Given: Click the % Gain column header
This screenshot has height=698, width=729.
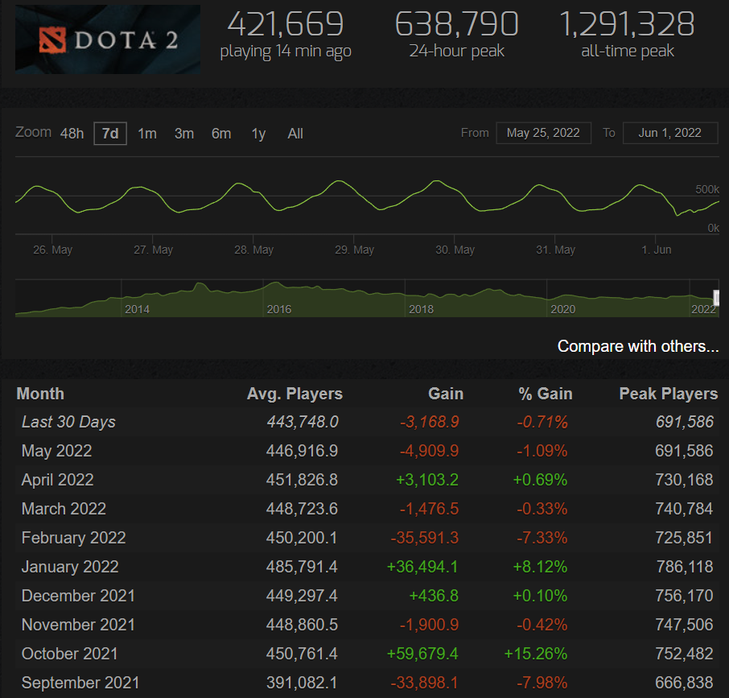Looking at the screenshot, I should [546, 394].
